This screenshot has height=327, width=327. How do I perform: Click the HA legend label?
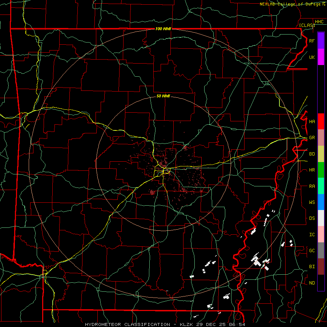(x=312, y=122)
